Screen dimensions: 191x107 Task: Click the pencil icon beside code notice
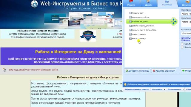(x=4, y=70)
